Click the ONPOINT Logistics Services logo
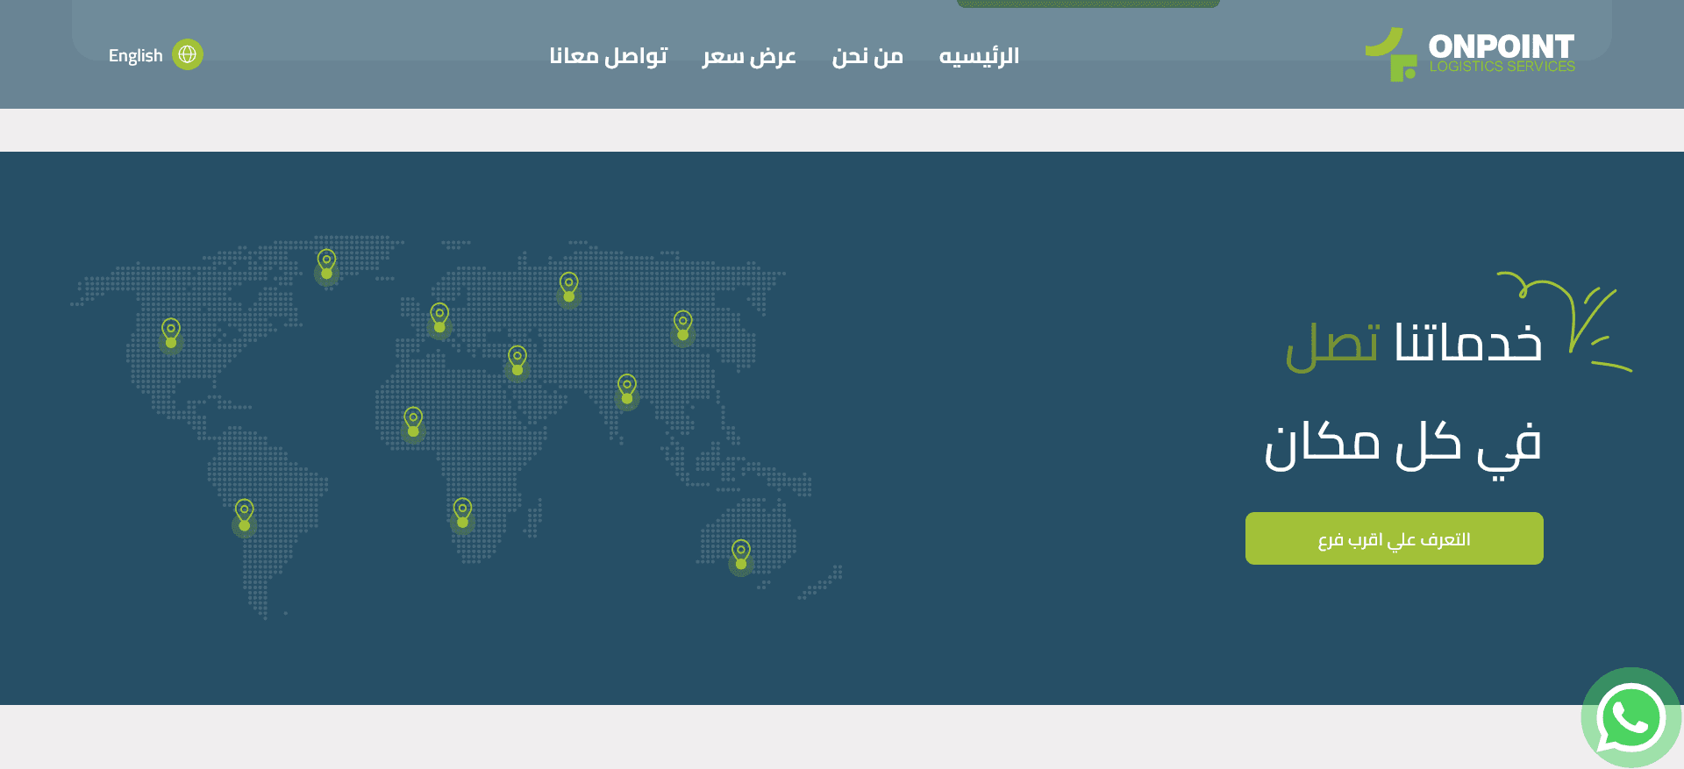The image size is (1684, 769). (x=1470, y=54)
